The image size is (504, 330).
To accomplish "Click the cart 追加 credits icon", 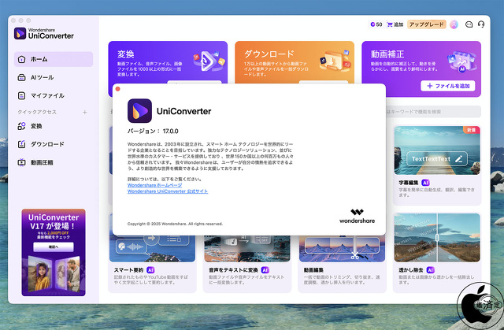I will click(x=393, y=24).
